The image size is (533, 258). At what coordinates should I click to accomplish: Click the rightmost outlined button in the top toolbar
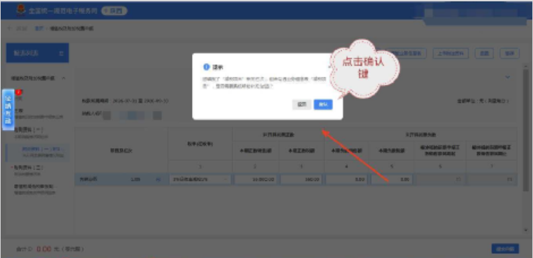click(510, 54)
